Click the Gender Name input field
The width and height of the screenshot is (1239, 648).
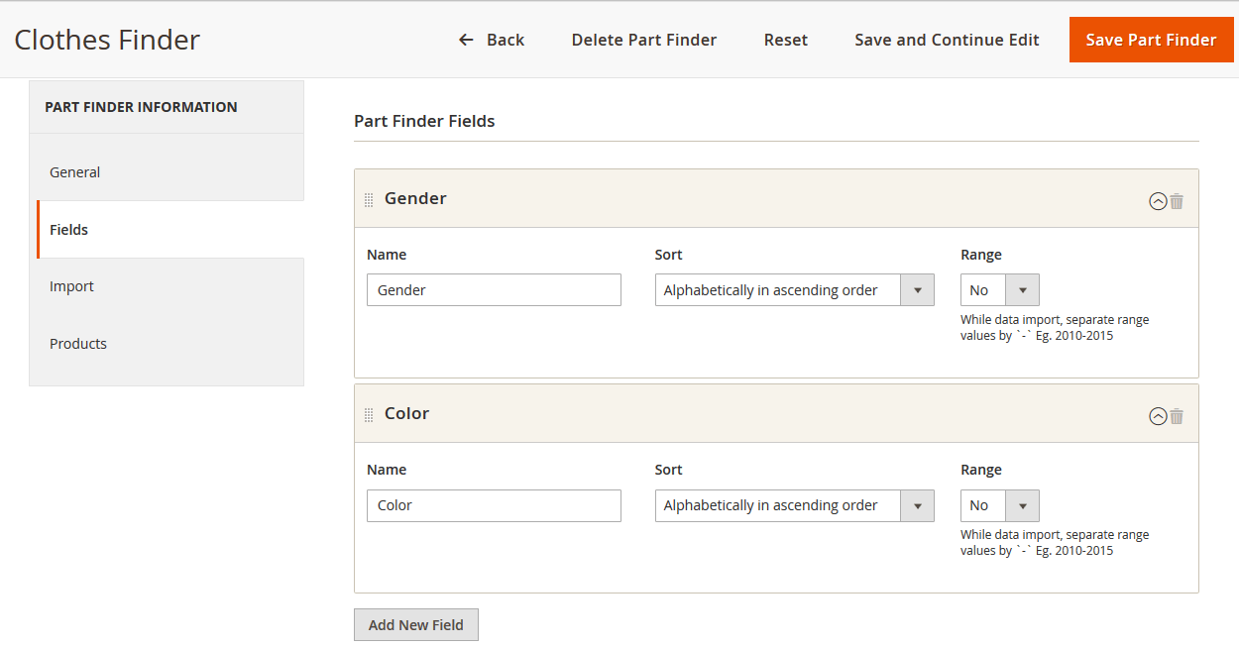(494, 289)
